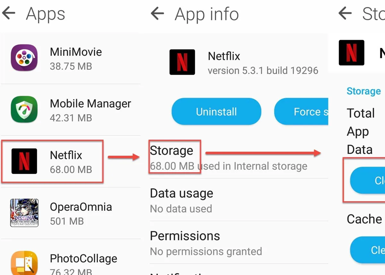
Task: Tap the Netflix logo in App info header
Action: coord(182,62)
